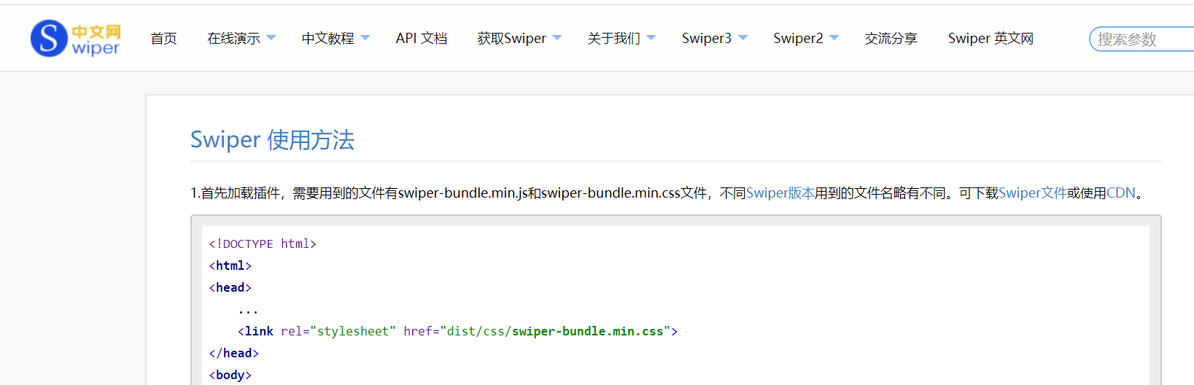Open the 在线演示 menu
This screenshot has height=385, width=1194.
click(233, 39)
